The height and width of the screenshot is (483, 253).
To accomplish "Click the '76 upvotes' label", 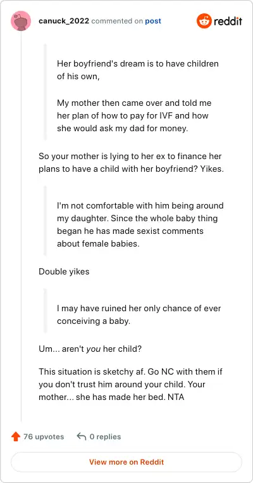I will 44,437.
